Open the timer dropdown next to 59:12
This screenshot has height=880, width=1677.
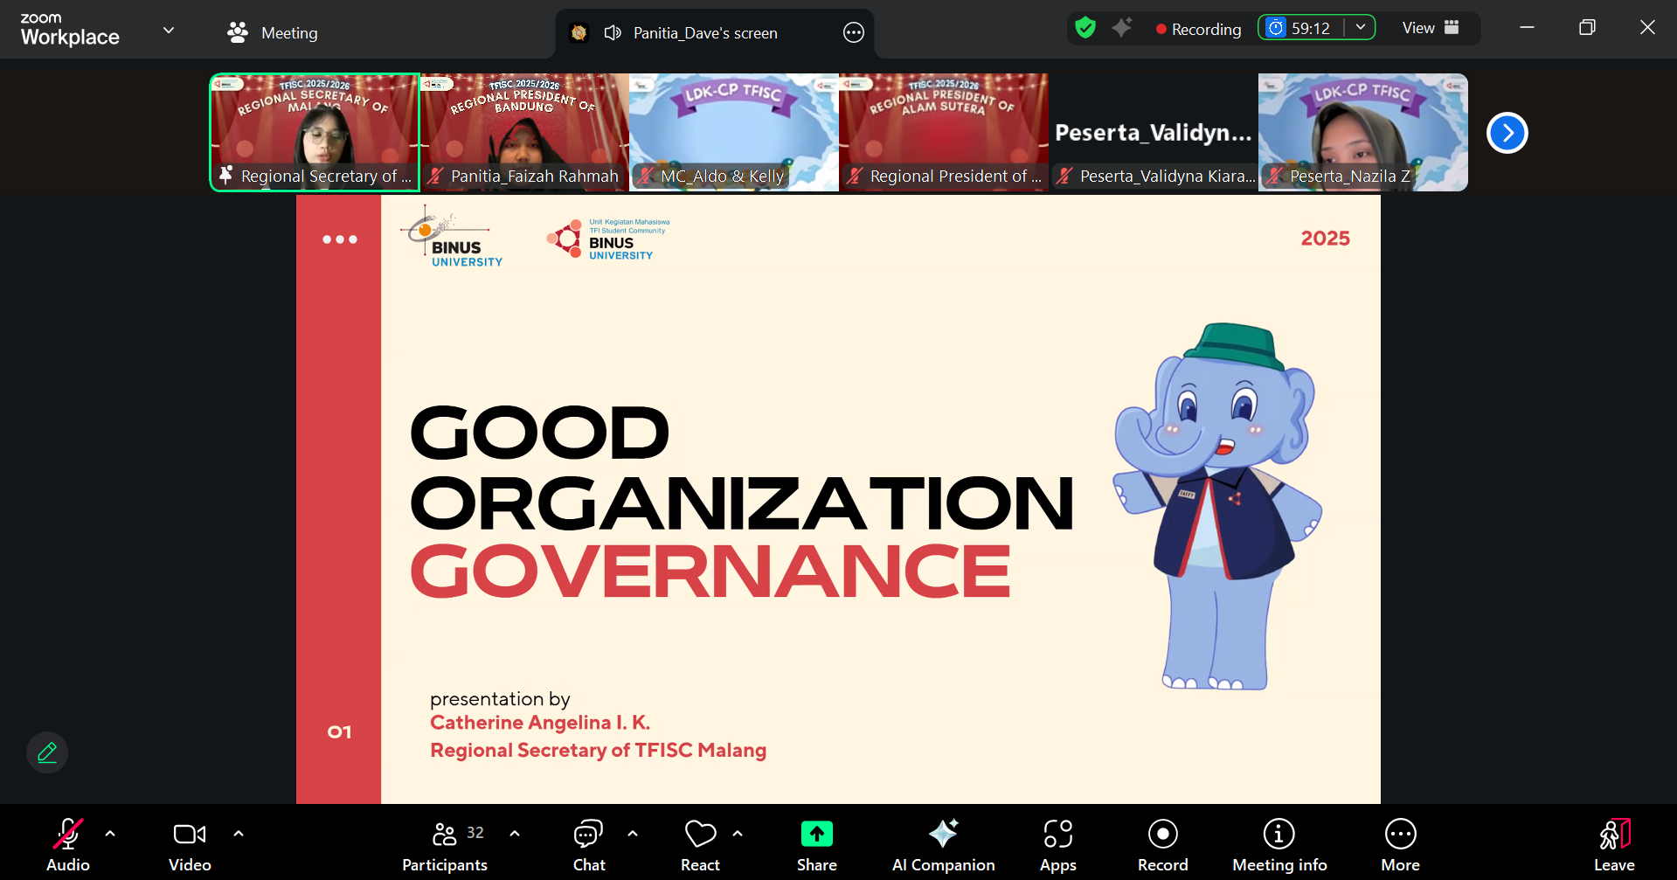point(1360,28)
